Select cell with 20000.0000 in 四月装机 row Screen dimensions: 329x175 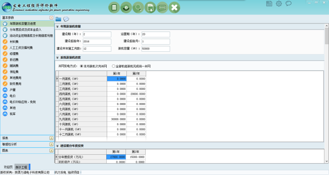[136, 94]
